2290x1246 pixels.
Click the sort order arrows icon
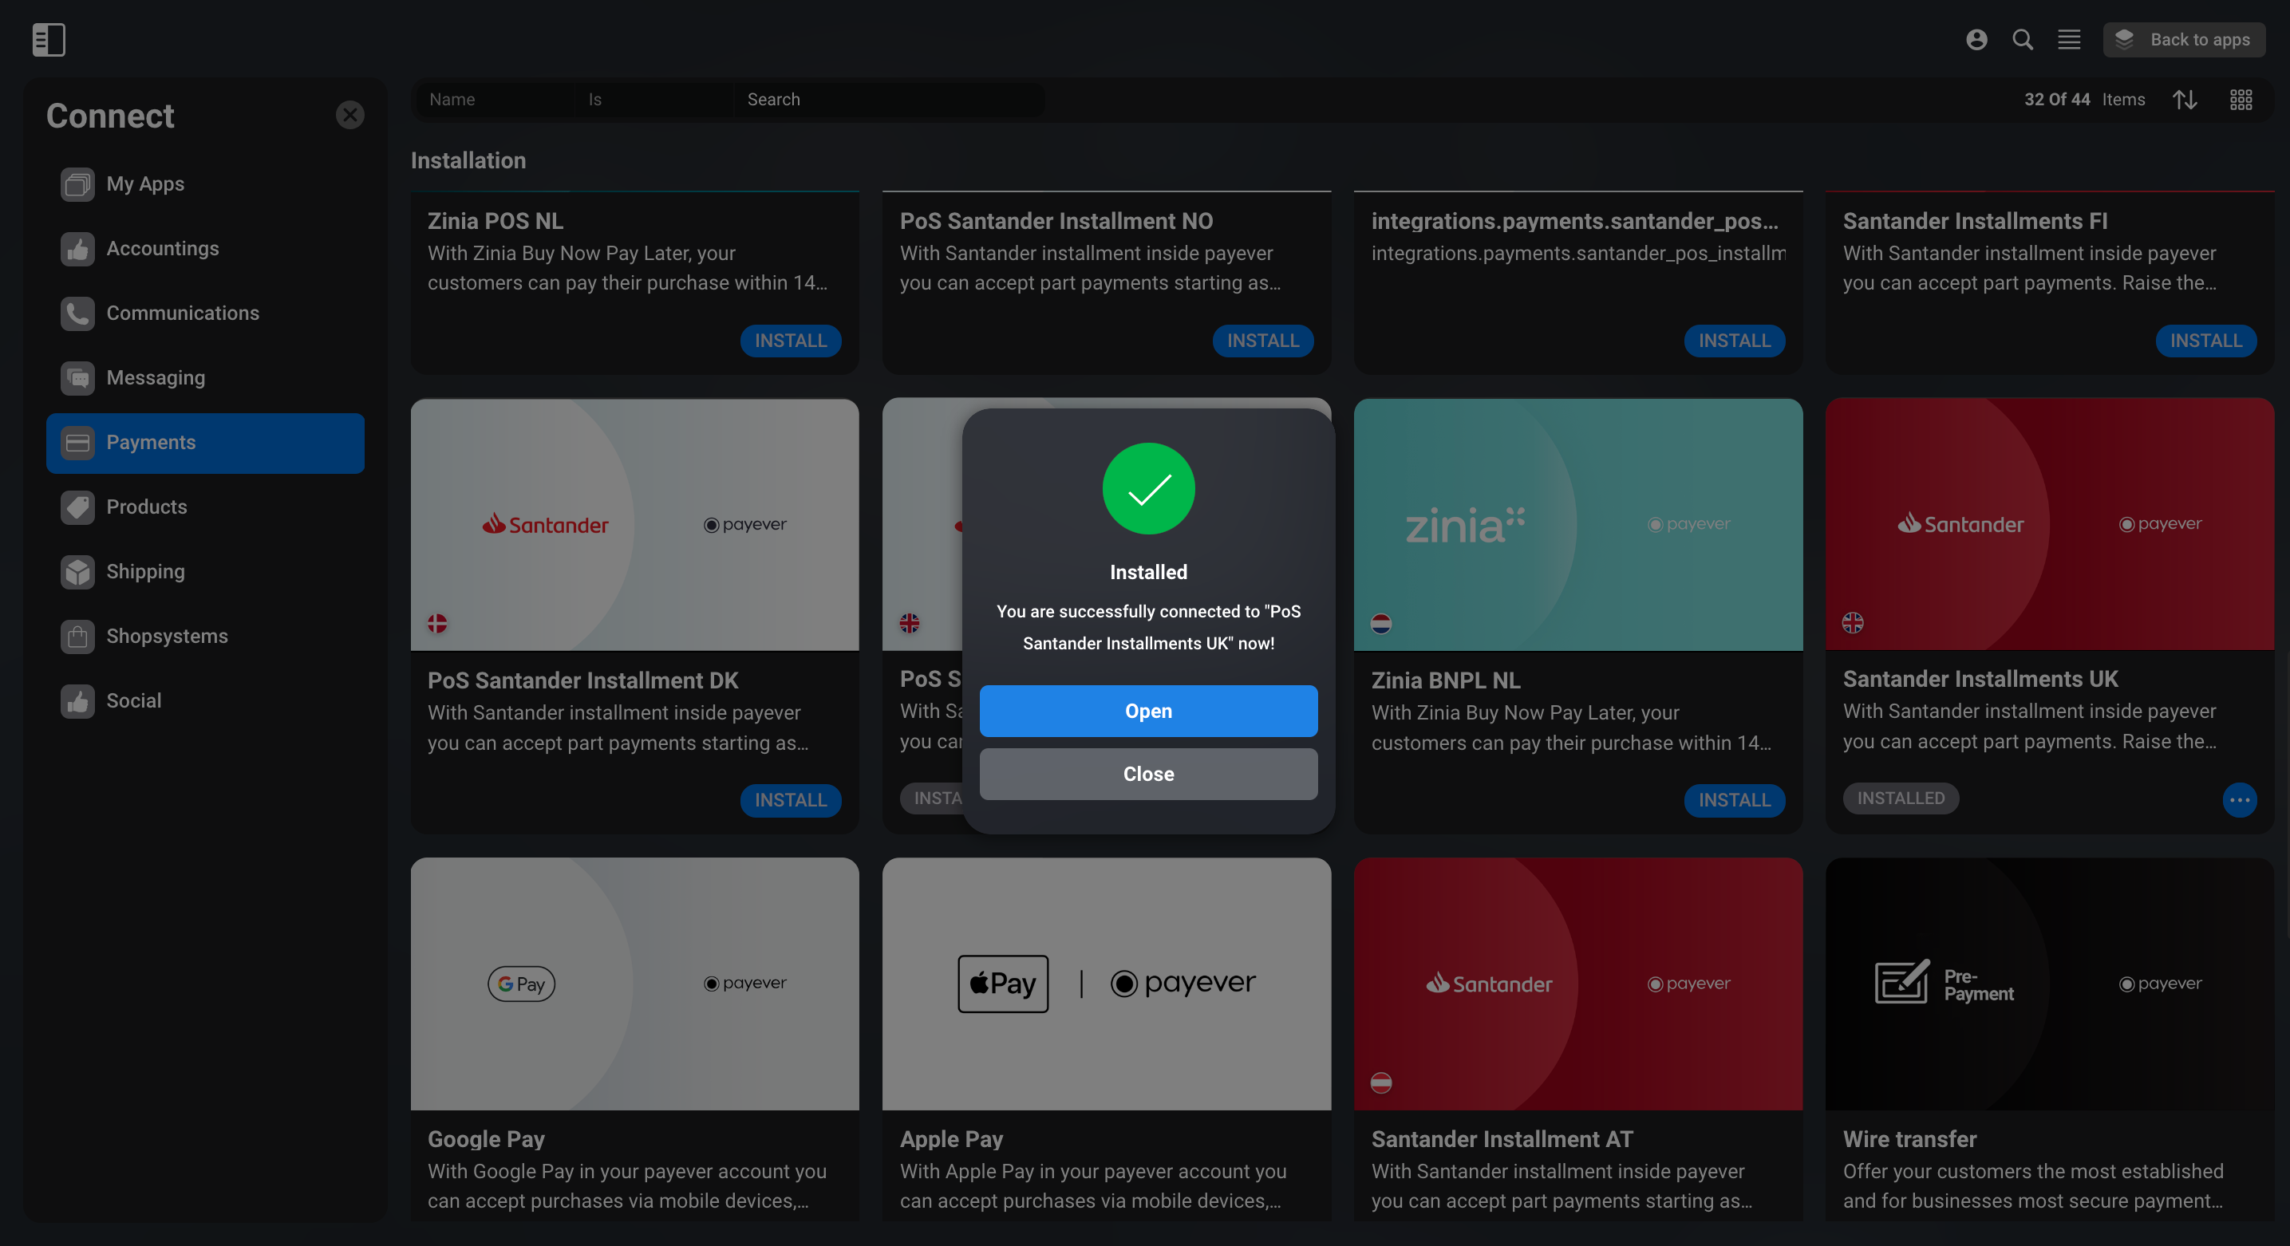[x=2185, y=100]
